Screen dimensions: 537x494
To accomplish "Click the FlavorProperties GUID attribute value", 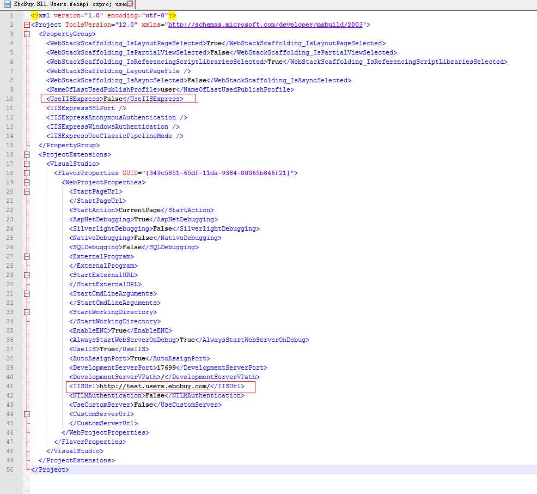I will tap(218, 173).
